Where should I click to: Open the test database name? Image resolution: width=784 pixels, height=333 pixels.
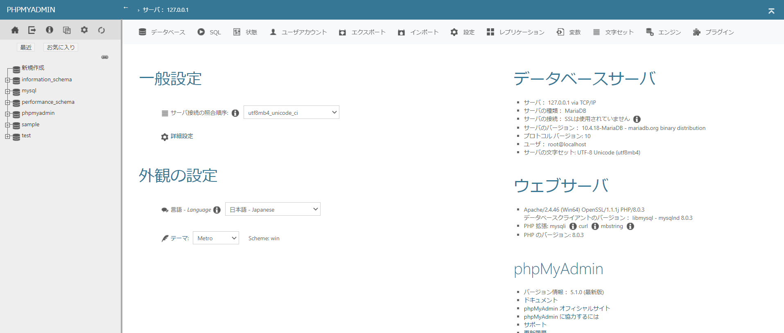click(26, 136)
